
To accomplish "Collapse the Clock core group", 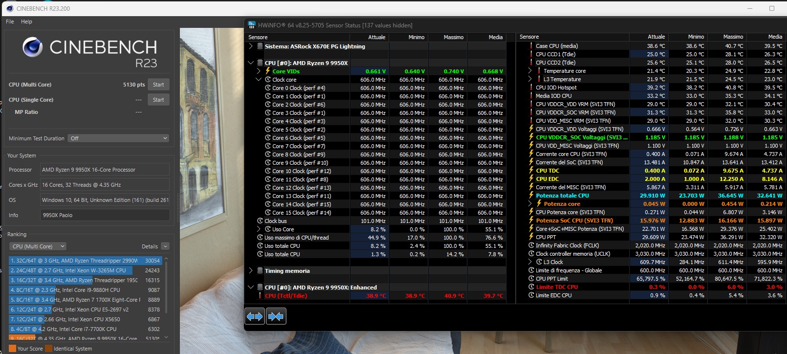I will [259, 80].
